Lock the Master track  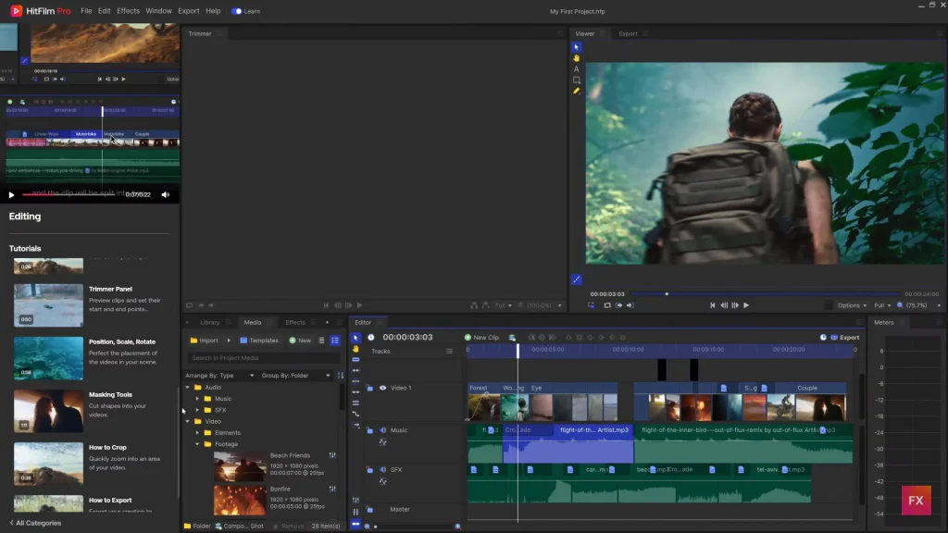pos(369,510)
